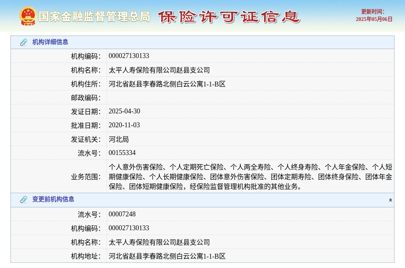Click the 发证机关 value 河北局
Image resolution: width=405 pixels, height=268 pixels.
[x=119, y=139]
